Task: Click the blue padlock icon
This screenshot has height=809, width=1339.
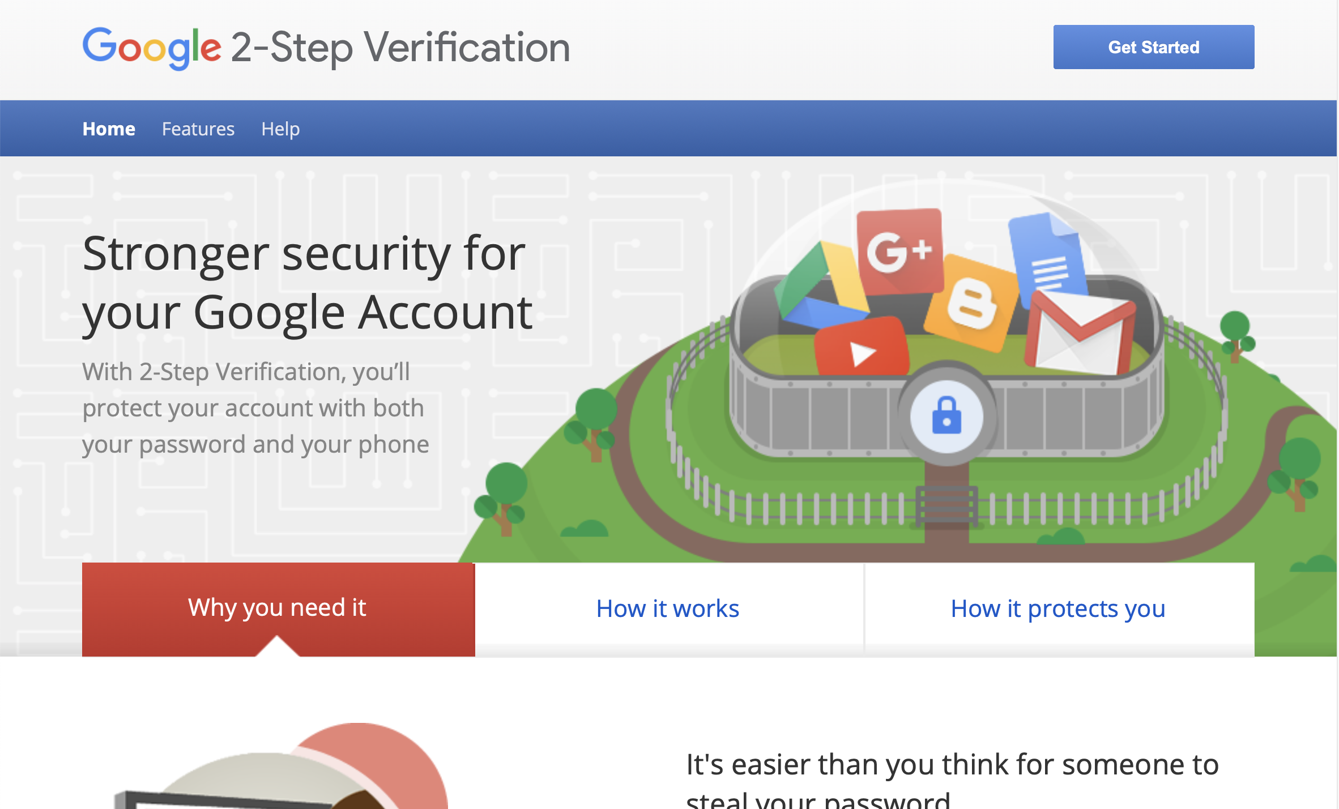Action: (946, 416)
